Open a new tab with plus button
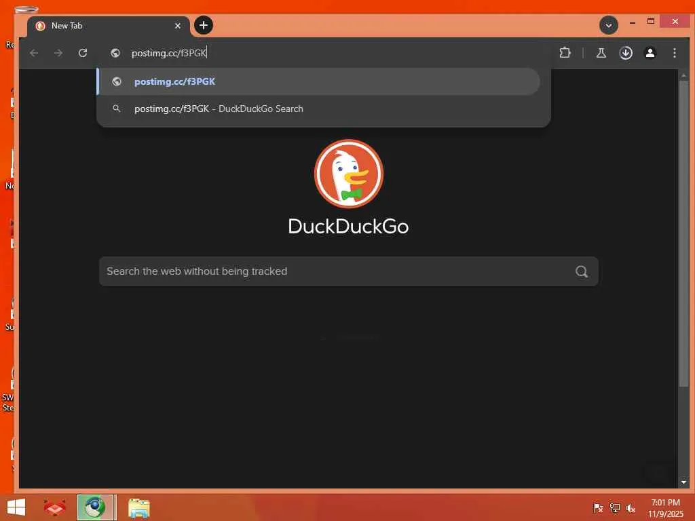 tap(204, 25)
